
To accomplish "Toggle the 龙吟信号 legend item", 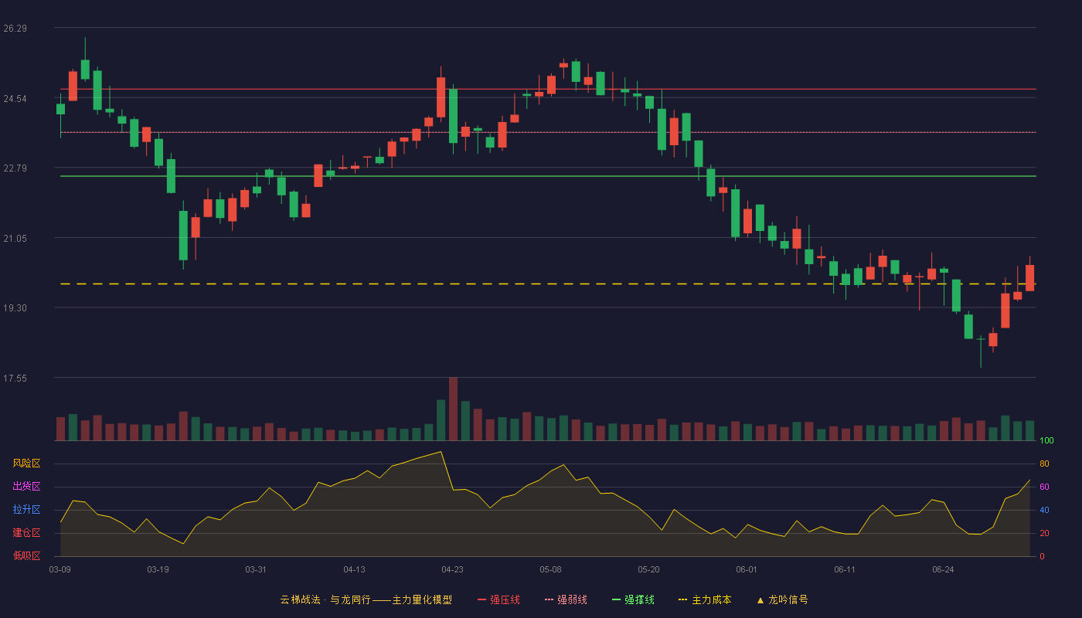I will coord(781,599).
